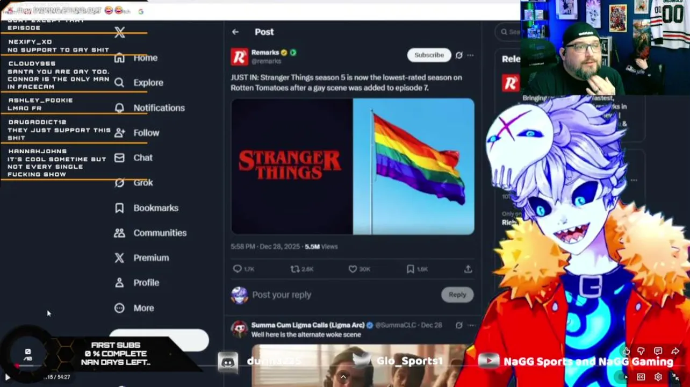Click 'NaGG Sports and NaGG Gaming' text

(x=588, y=362)
